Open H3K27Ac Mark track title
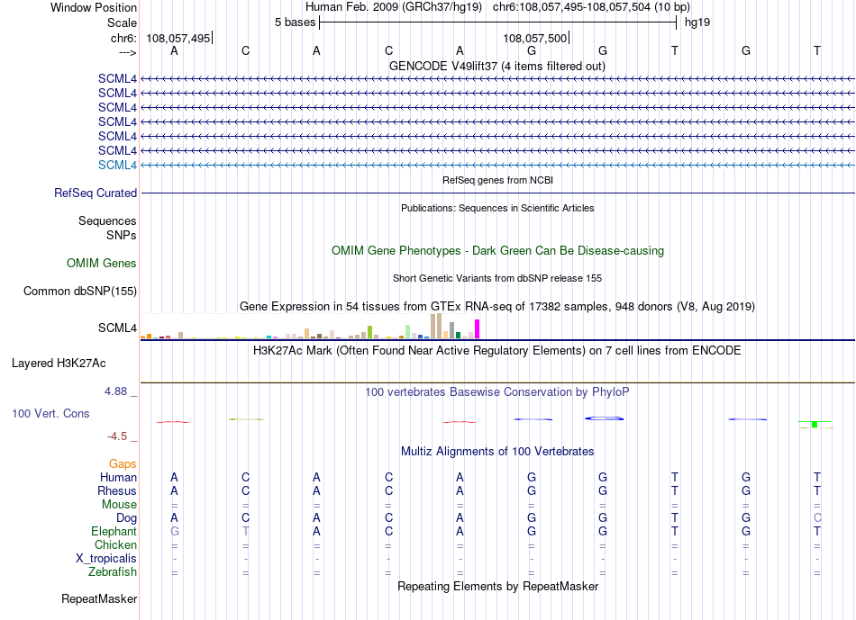 497,351
